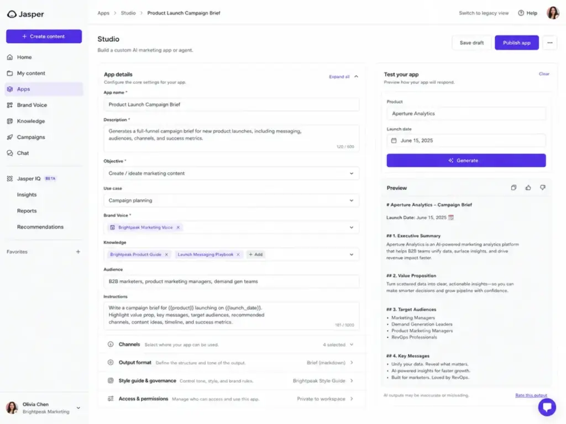Open the Objective dropdown

[232, 173]
